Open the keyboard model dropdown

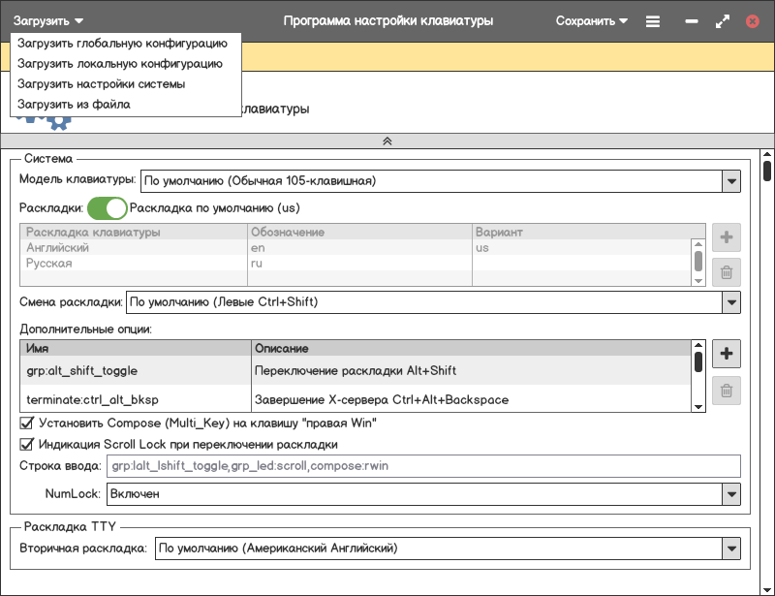coord(730,180)
